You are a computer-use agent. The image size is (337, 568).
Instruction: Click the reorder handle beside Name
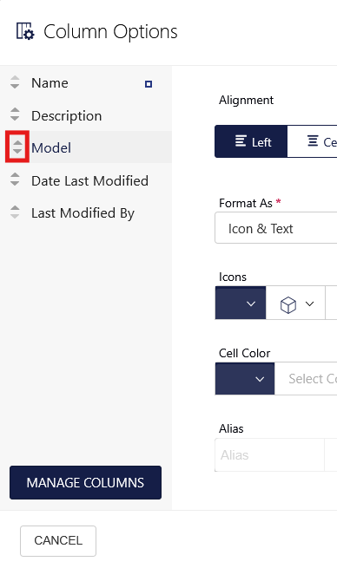(15, 82)
